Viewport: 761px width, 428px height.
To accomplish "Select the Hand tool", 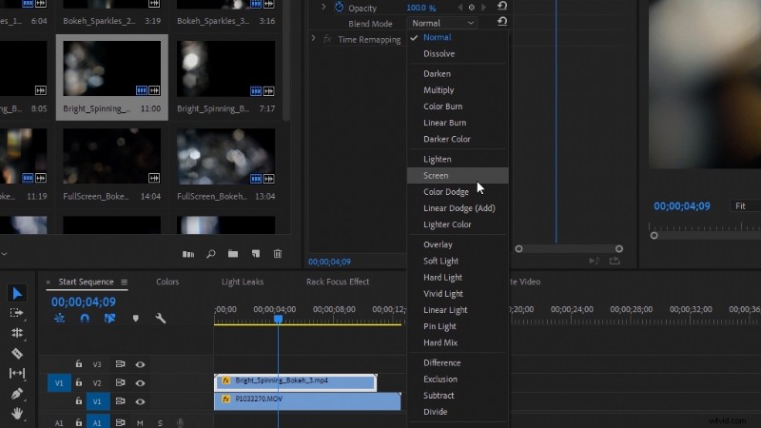I will 17,414.
